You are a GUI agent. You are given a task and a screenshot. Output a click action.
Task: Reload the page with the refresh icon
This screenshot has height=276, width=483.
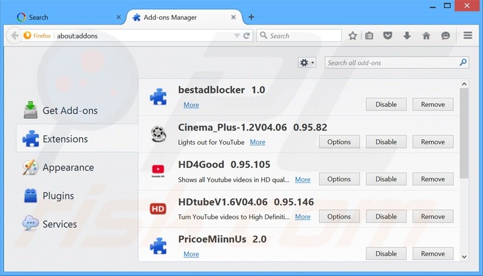(x=246, y=35)
